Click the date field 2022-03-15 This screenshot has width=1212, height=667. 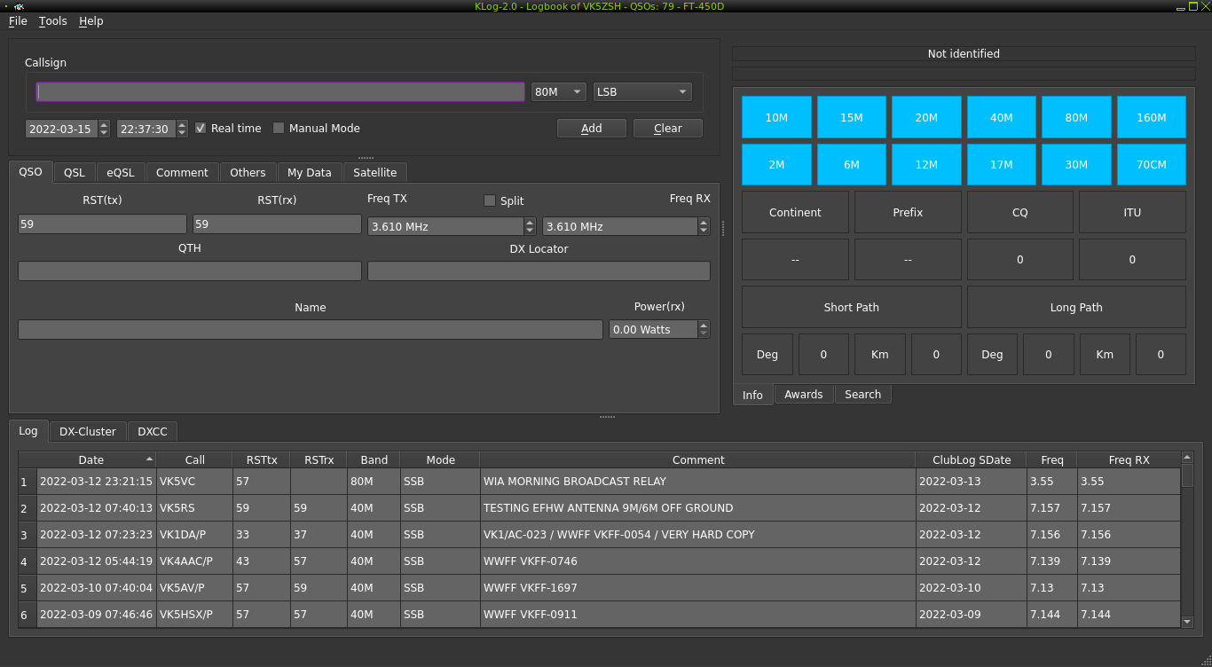(x=60, y=129)
